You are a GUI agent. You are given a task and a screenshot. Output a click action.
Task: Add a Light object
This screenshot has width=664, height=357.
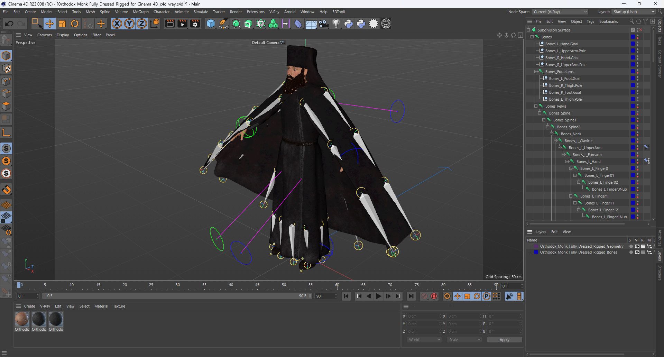336,24
